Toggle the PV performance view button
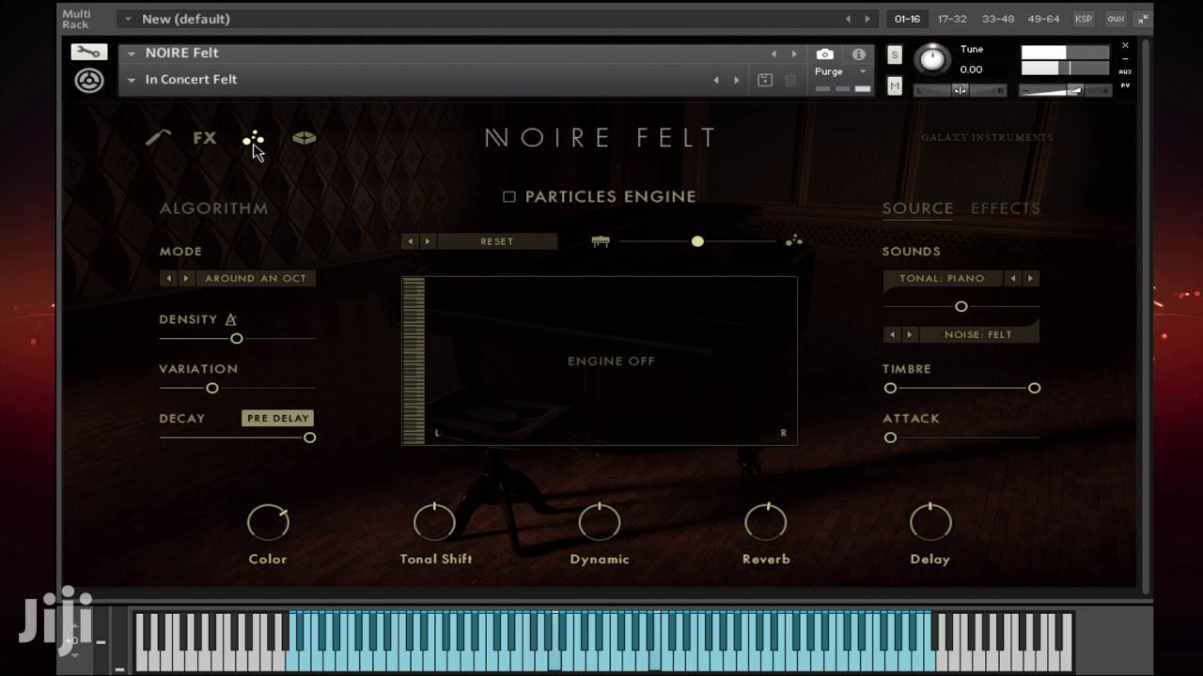Image resolution: width=1203 pixels, height=676 pixels. (1125, 85)
